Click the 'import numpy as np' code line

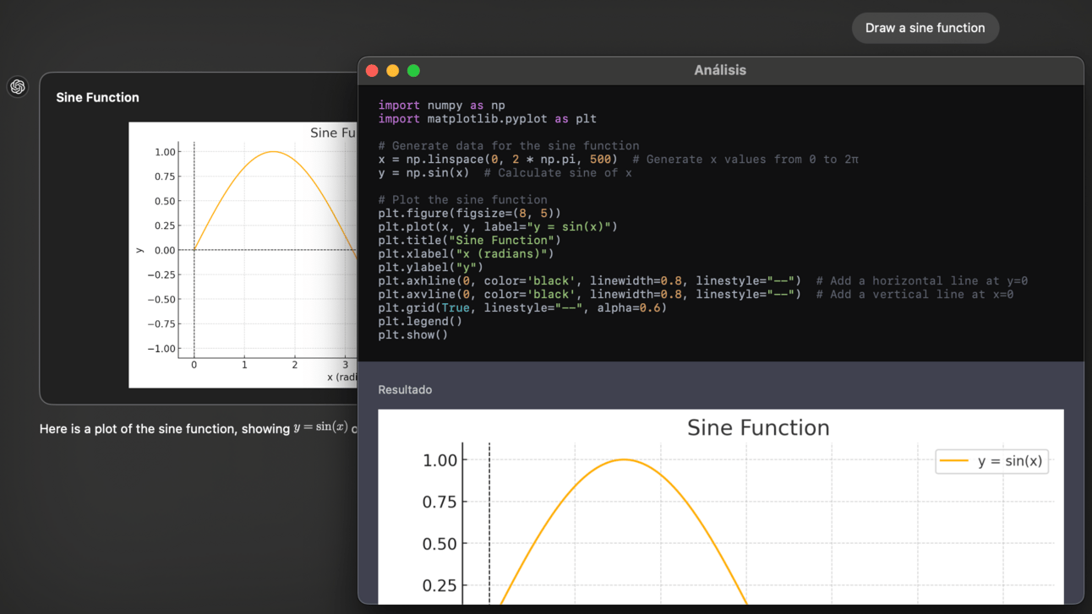441,106
